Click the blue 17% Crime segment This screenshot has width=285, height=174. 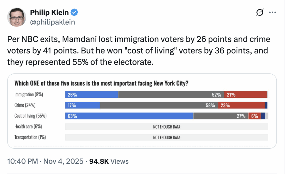click(82, 106)
